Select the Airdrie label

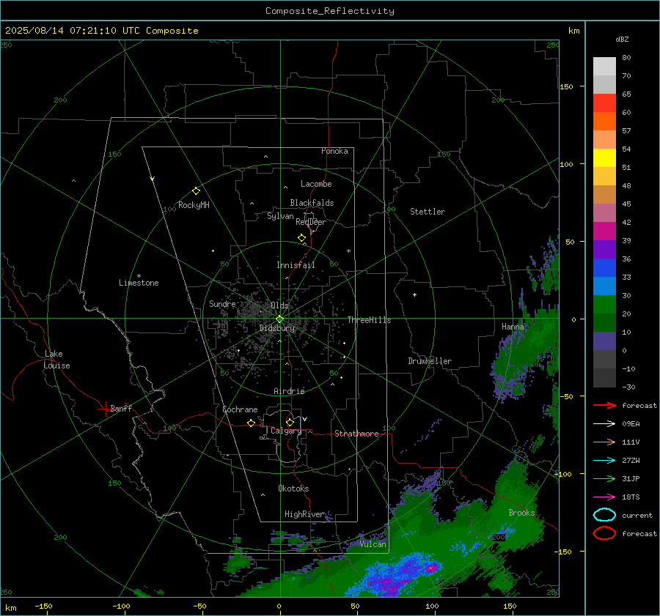click(x=289, y=391)
